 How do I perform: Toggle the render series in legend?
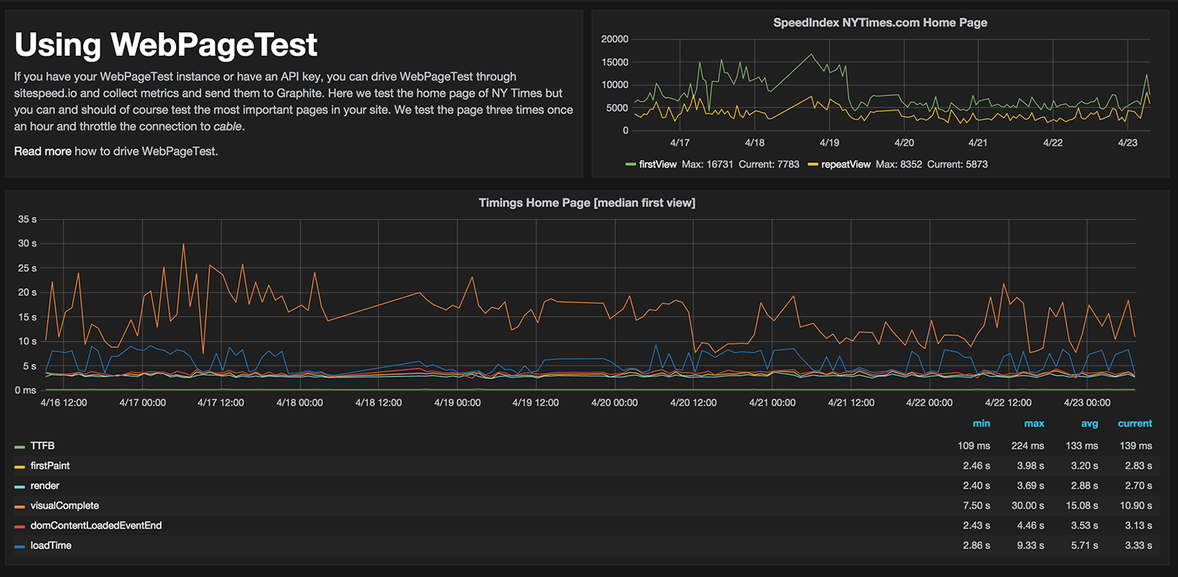(x=45, y=485)
